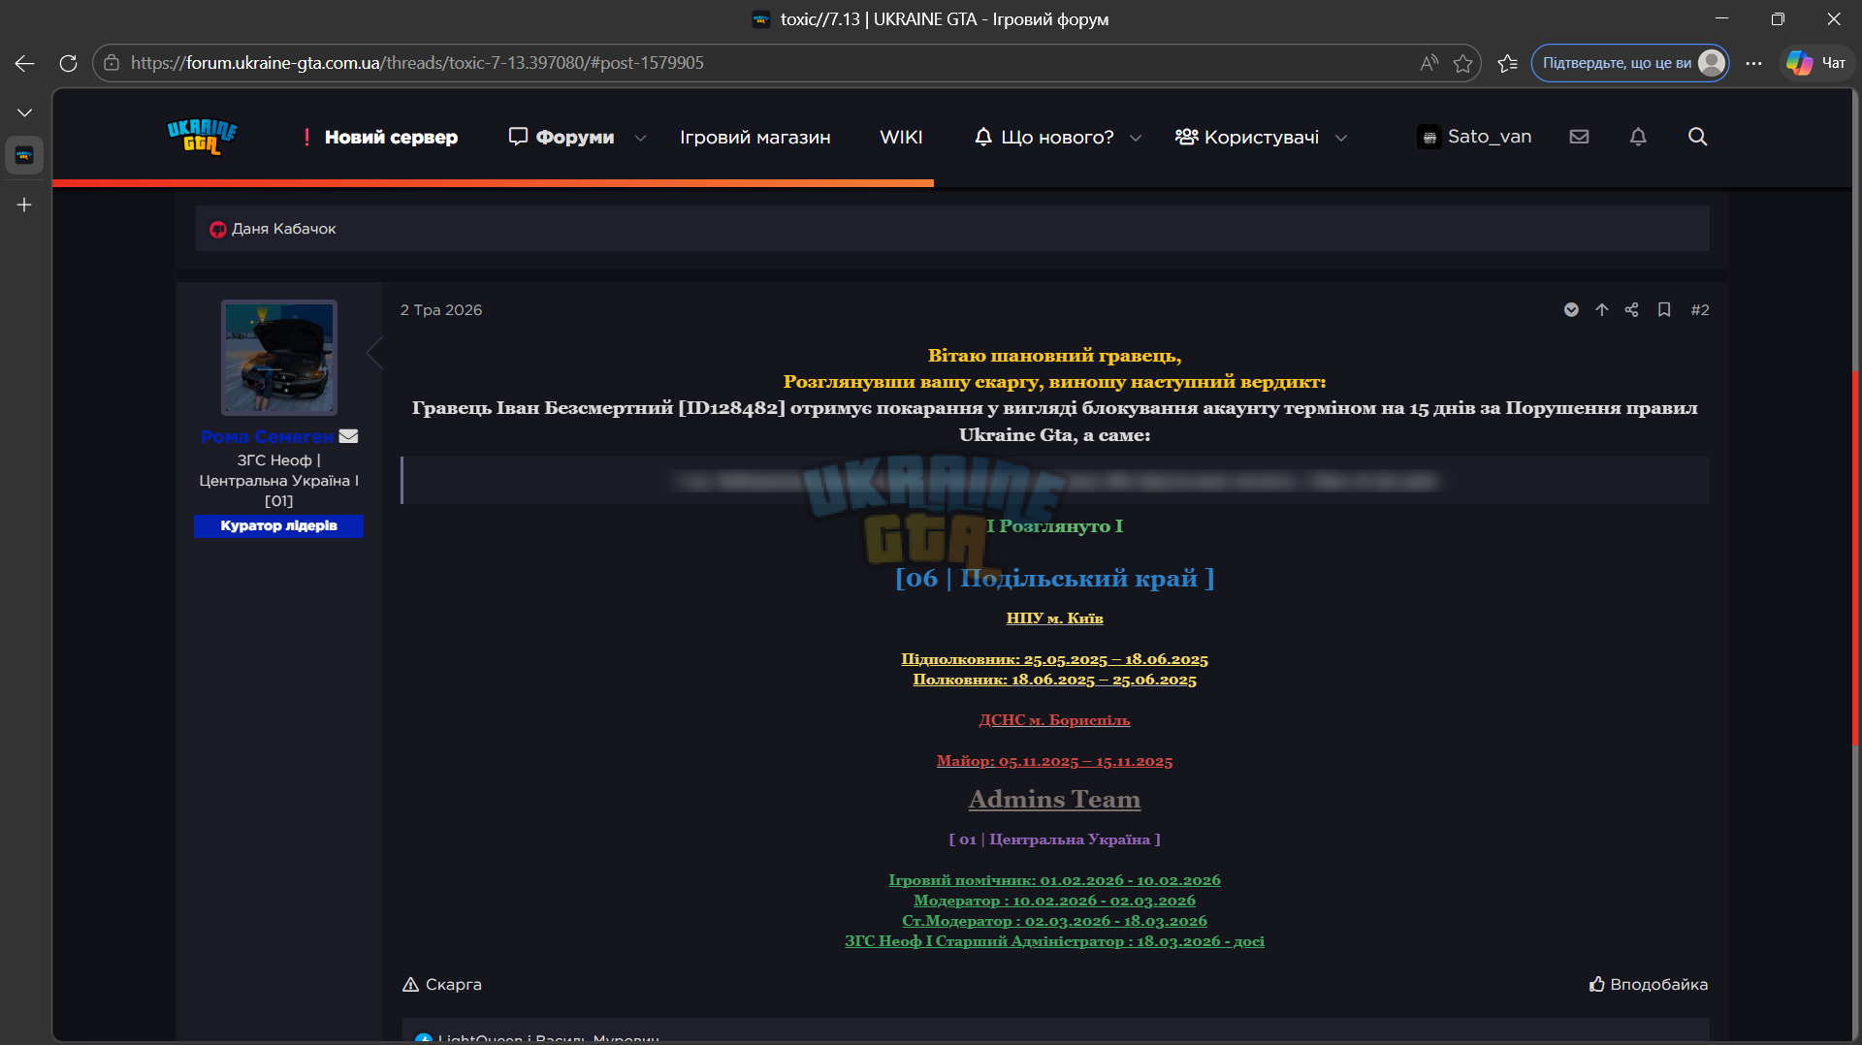1862x1045 pixels.
Task: Open Рома Семеген avatar image
Action: tap(279, 358)
